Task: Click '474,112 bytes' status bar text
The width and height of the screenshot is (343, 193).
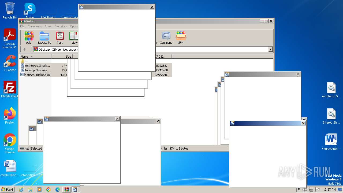Action: click(179, 149)
